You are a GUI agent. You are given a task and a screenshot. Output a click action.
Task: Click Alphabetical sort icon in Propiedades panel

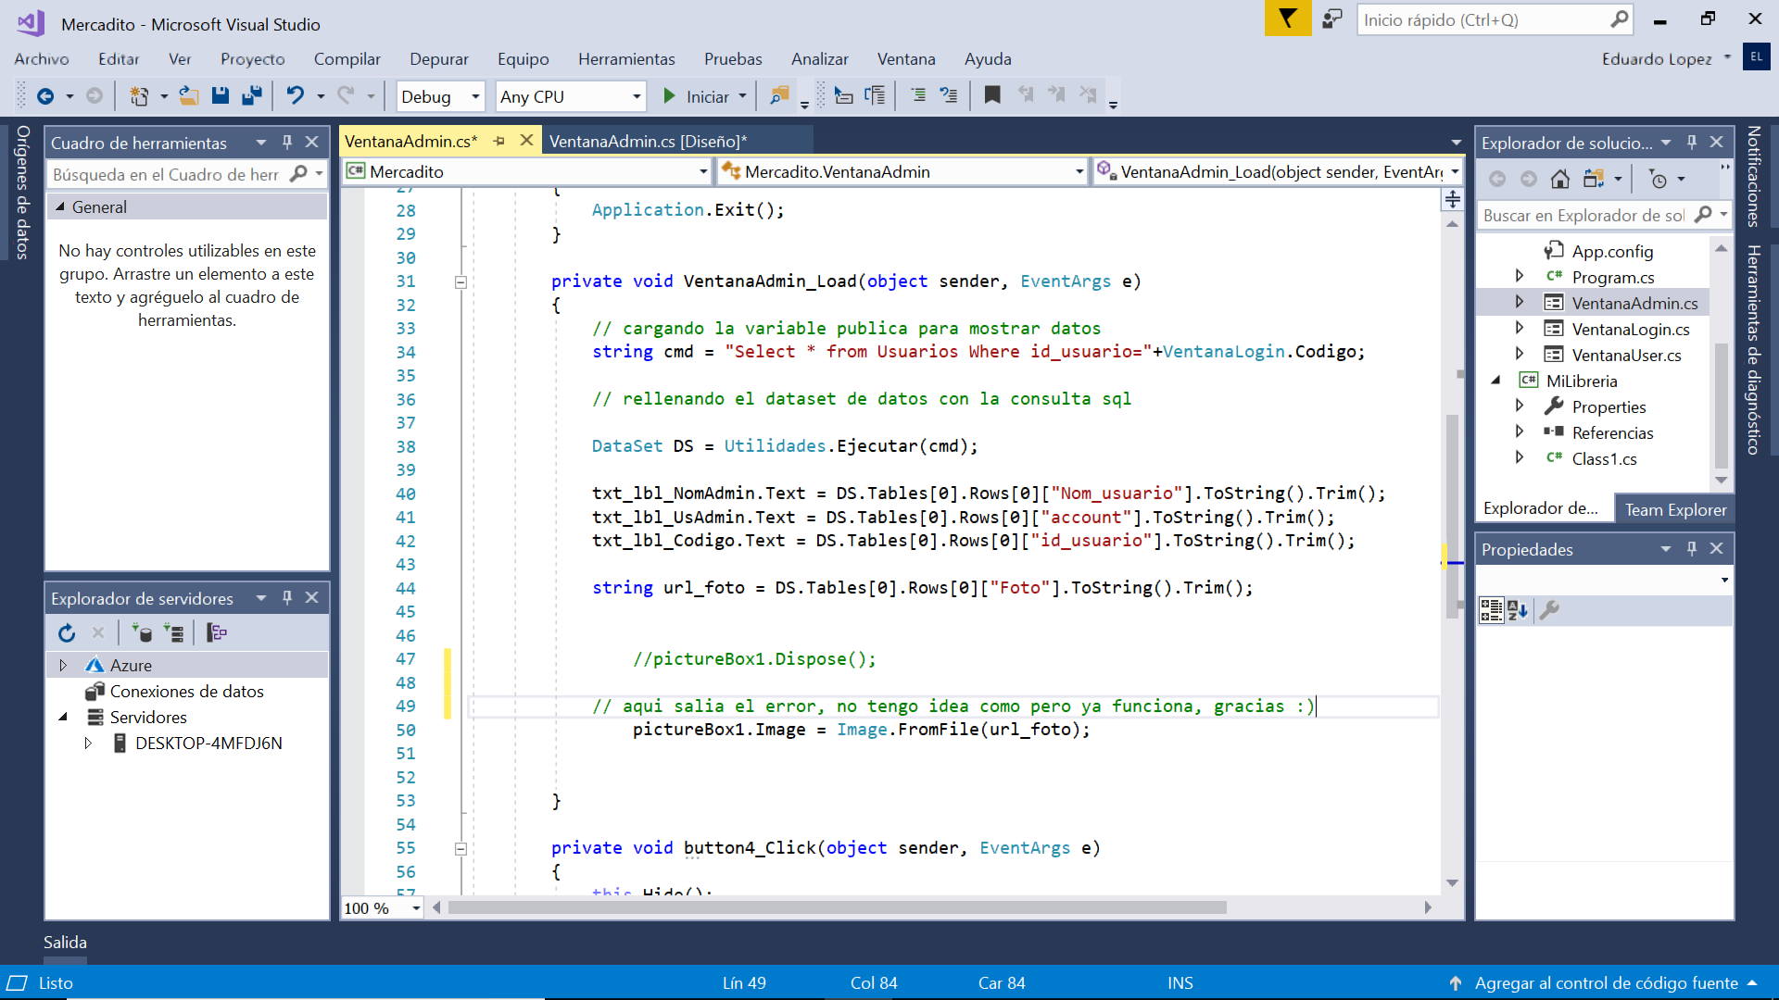coord(1518,610)
